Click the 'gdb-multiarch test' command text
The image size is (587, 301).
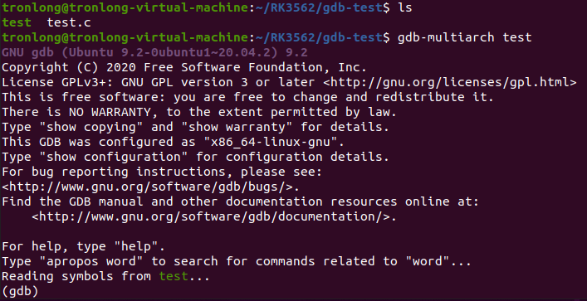[x=464, y=38]
